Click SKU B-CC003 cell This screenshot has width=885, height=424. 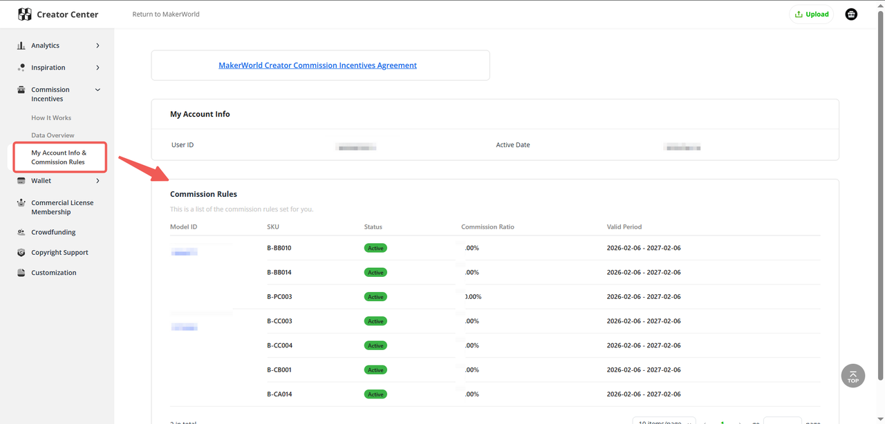[279, 321]
